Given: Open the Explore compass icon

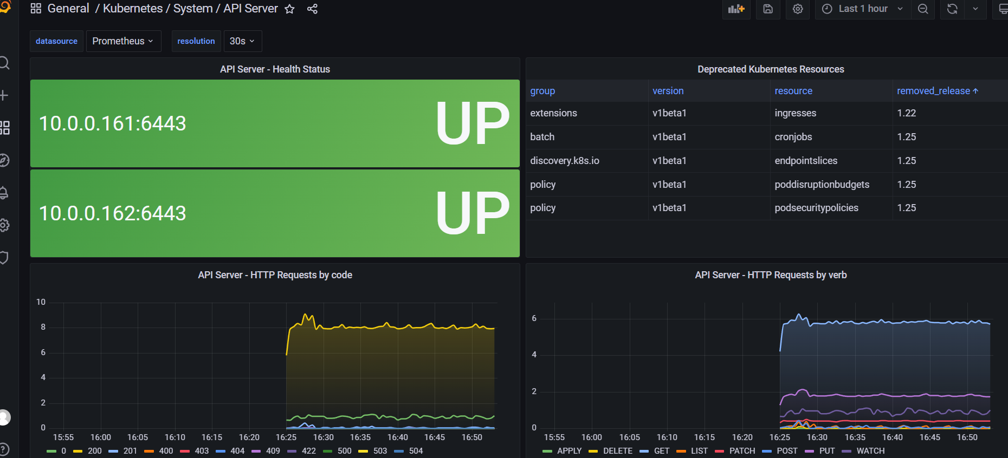Looking at the screenshot, I should pos(4,160).
